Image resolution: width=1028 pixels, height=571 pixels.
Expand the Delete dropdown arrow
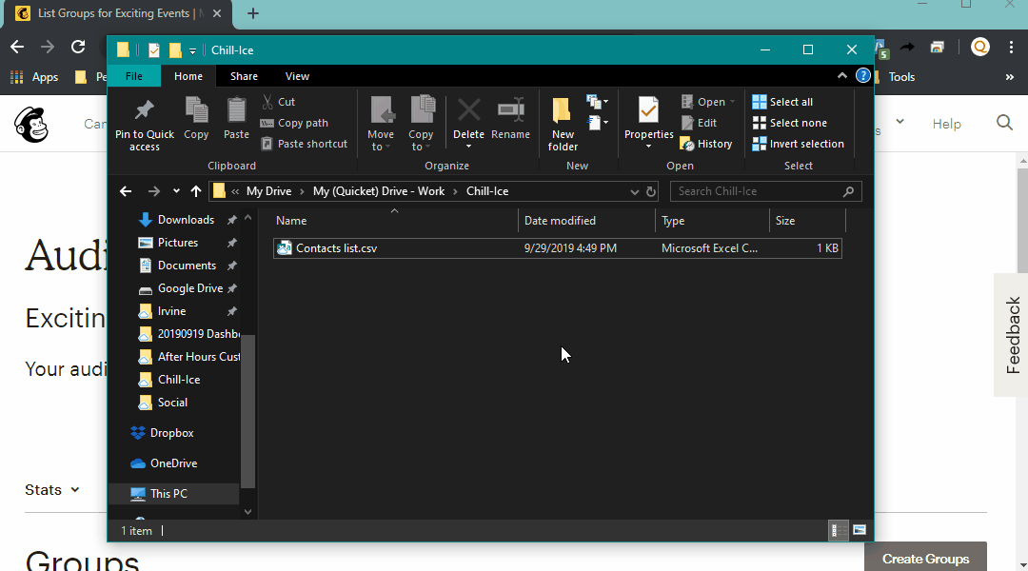[x=468, y=147]
